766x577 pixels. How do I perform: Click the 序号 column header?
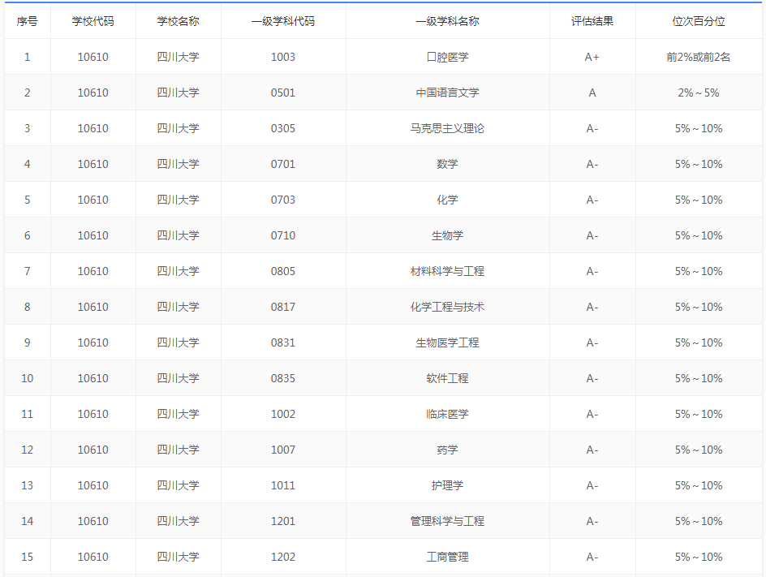coord(28,22)
